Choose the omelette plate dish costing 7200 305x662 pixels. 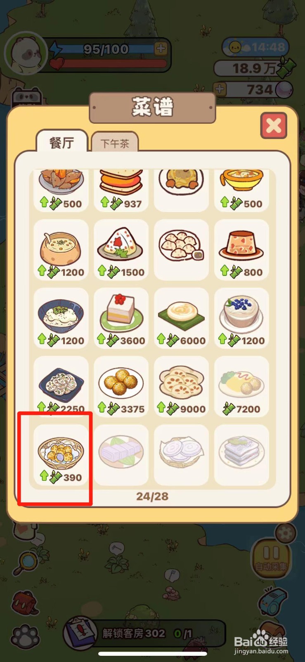(x=242, y=386)
